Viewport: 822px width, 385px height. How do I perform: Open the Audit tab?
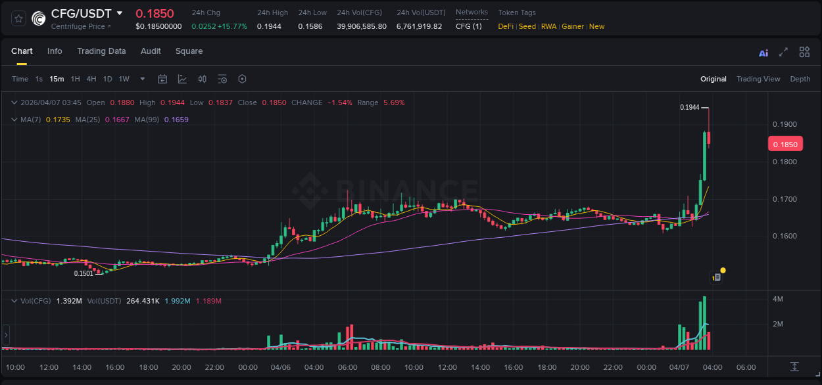151,51
